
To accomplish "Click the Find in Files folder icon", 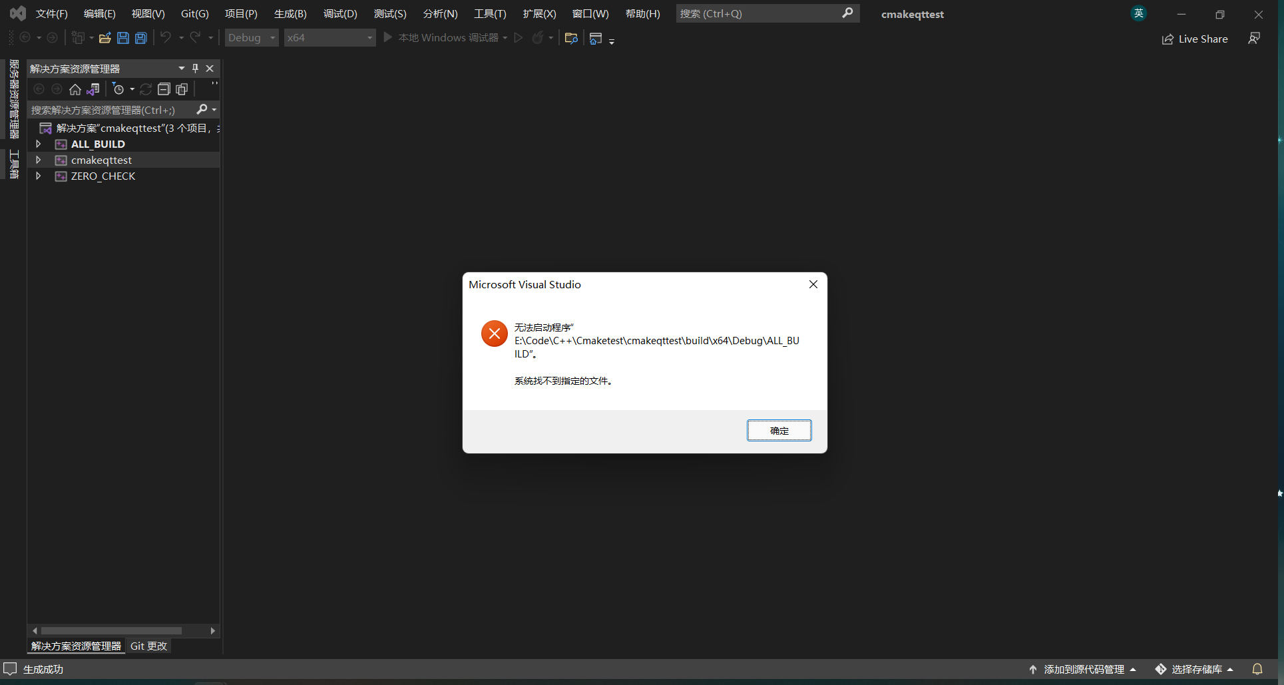I will coord(571,38).
